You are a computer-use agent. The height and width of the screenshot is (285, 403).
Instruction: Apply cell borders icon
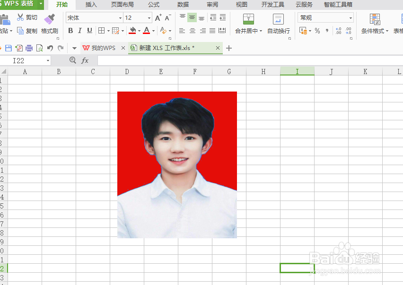[x=102, y=31]
